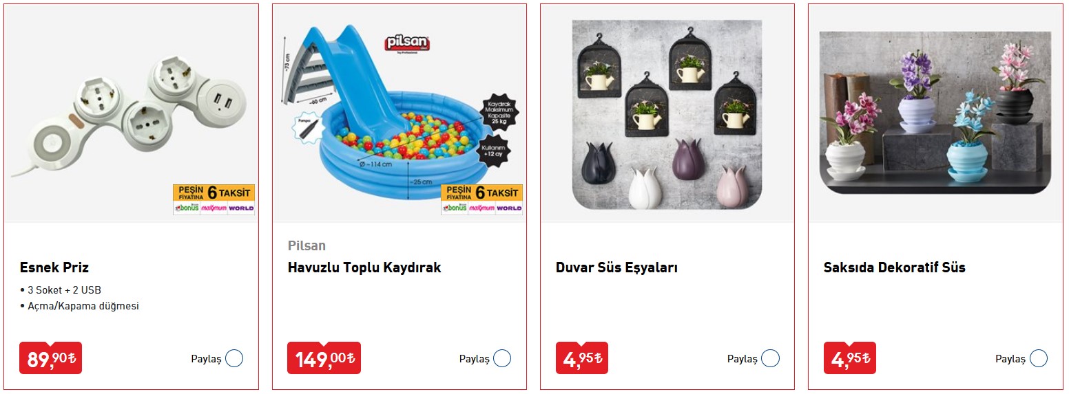The height and width of the screenshot is (394, 1069).
Task: Click the 89,90 TL price tag
Action: click(x=50, y=358)
